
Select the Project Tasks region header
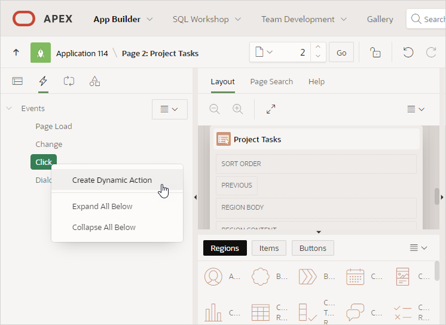pos(316,139)
